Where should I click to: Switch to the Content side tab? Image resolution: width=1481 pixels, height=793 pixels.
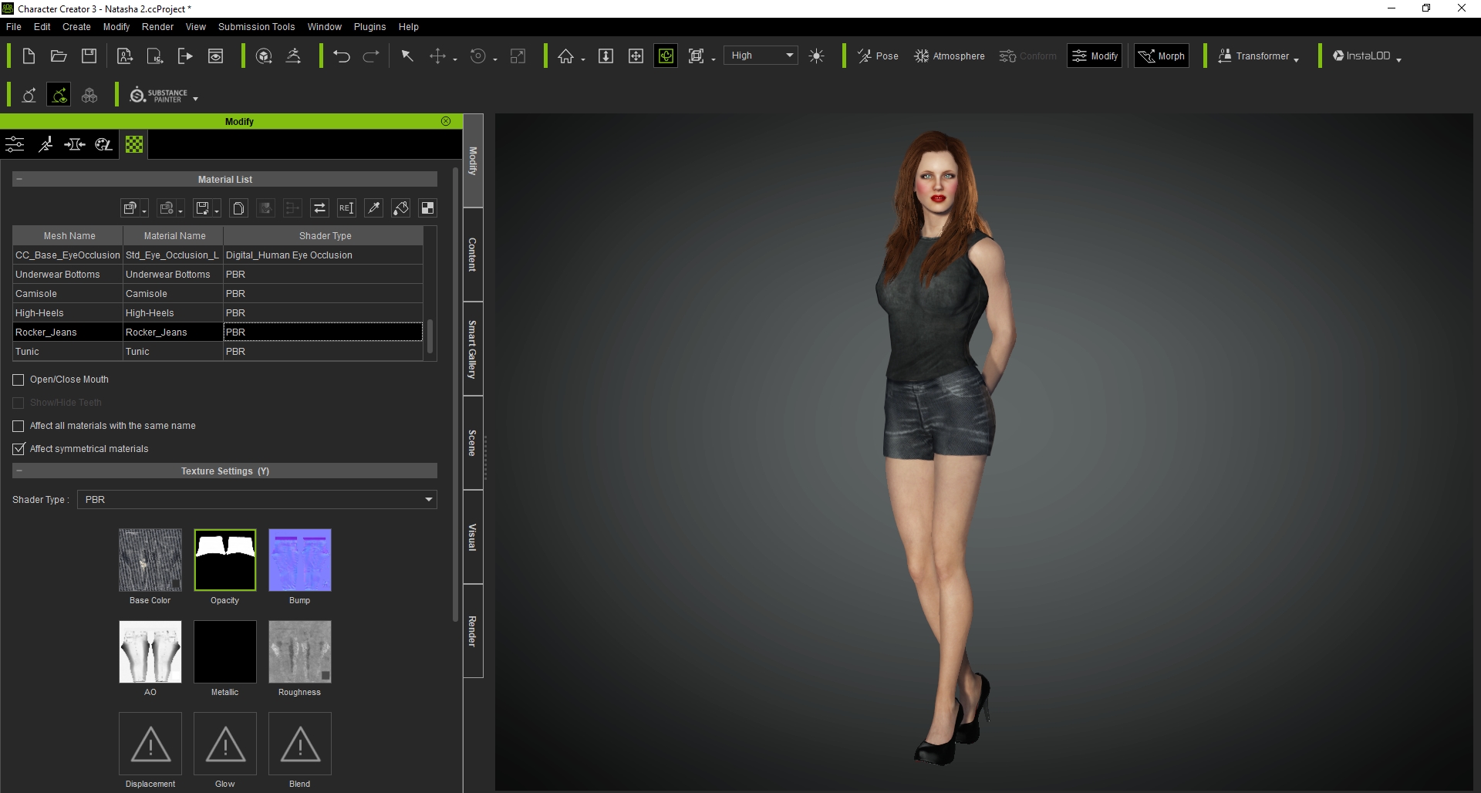pos(473,254)
